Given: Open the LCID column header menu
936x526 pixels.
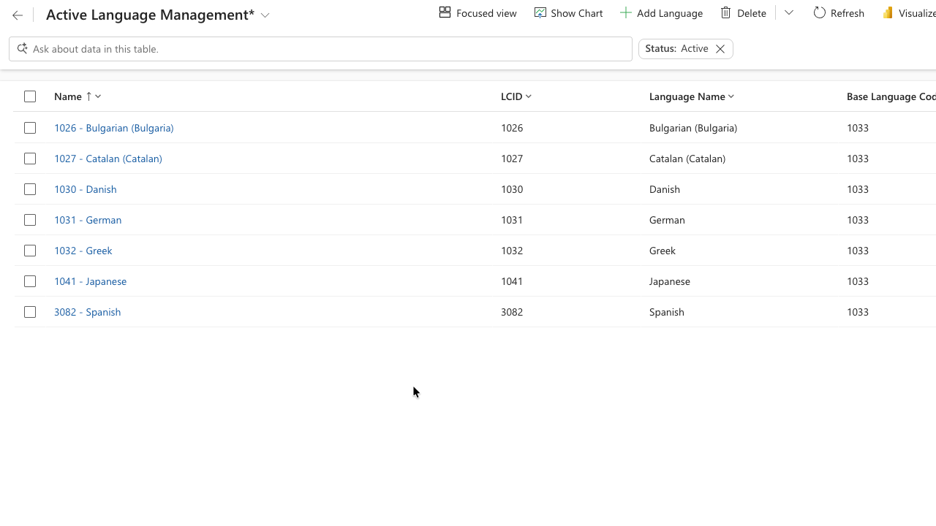Looking at the screenshot, I should (x=516, y=96).
